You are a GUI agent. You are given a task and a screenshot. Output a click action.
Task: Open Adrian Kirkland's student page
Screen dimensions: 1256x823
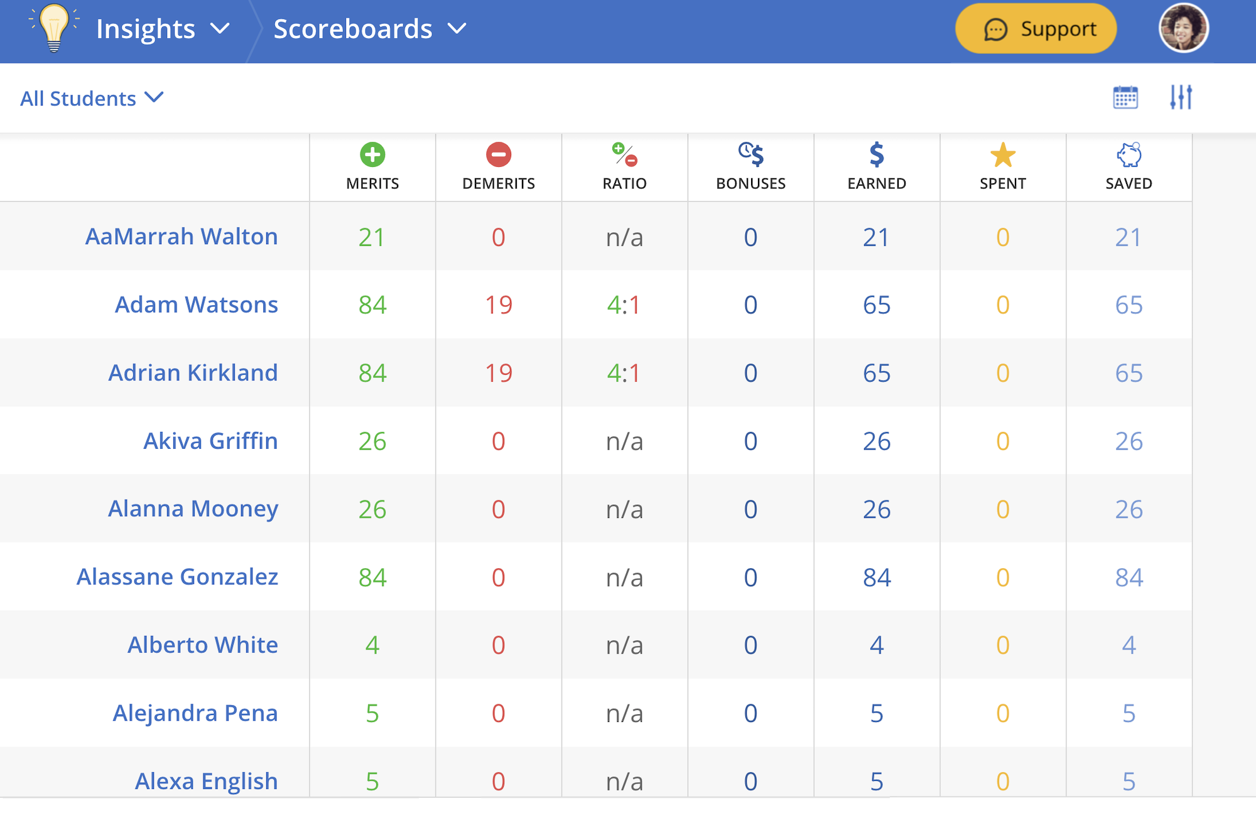click(x=193, y=373)
